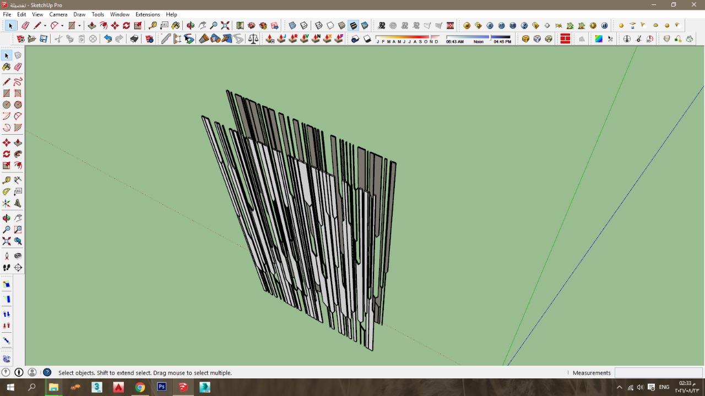The height and width of the screenshot is (396, 705).
Task: Select the Tape Measure tool
Action: pos(153,26)
